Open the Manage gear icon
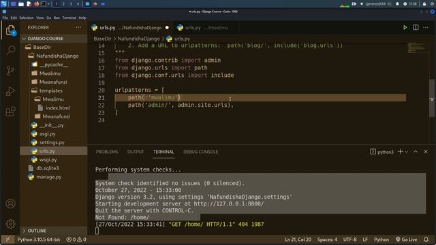436x245 pixels. click(11, 224)
